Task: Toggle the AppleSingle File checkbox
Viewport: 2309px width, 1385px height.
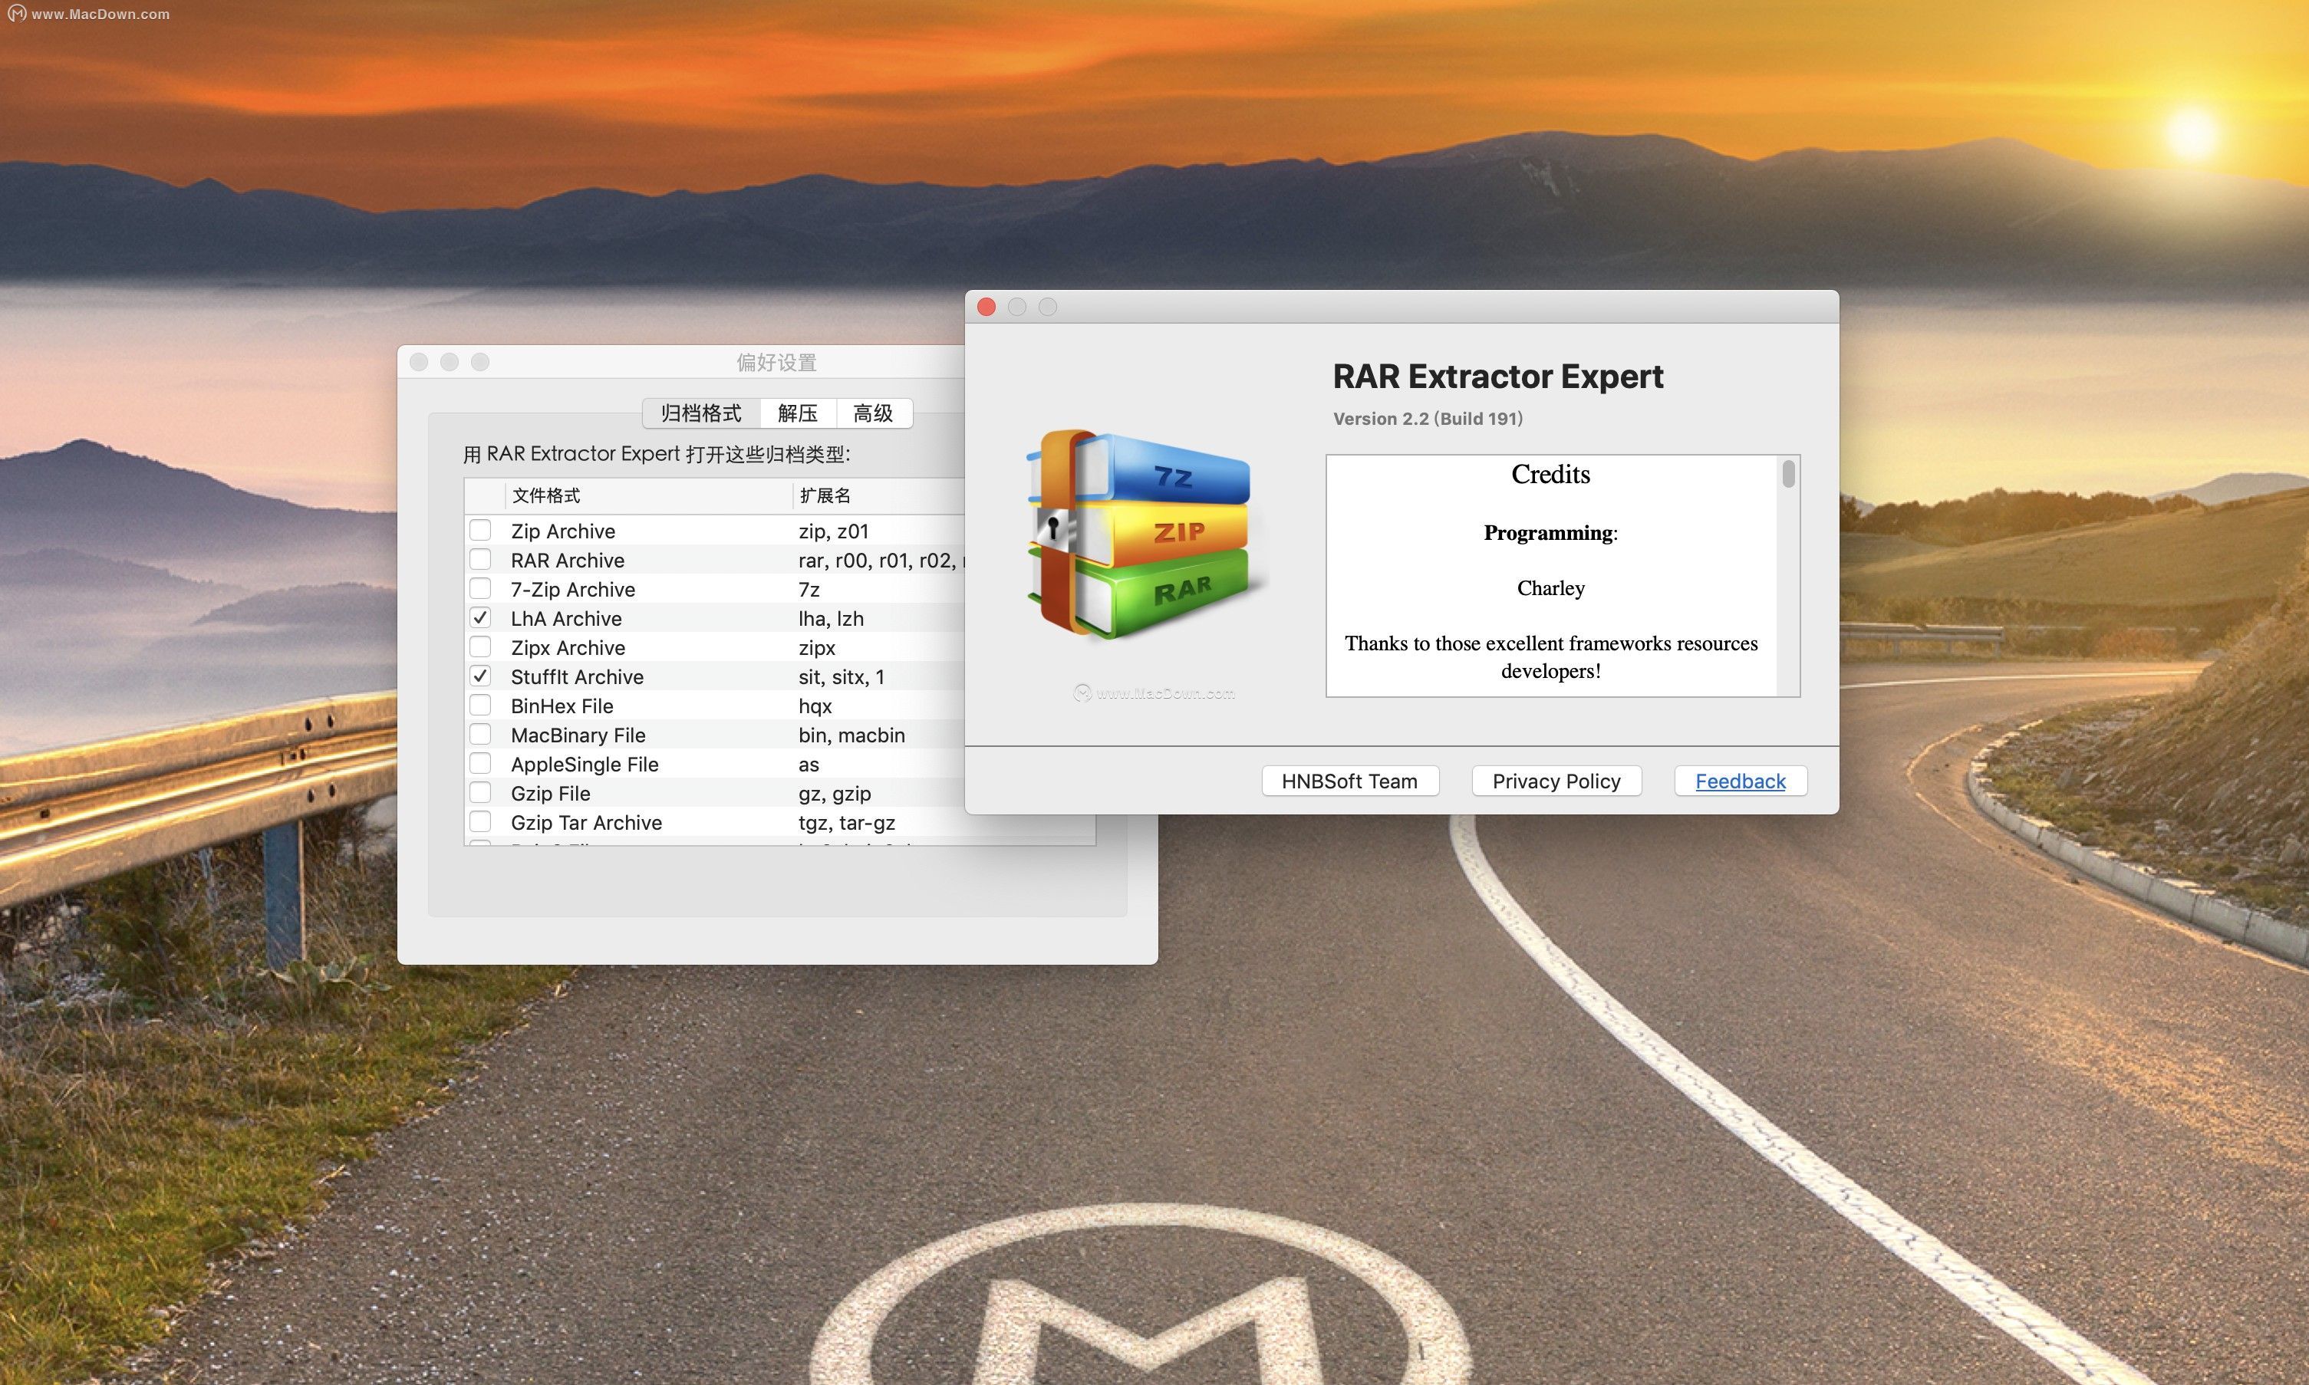Action: tap(479, 763)
